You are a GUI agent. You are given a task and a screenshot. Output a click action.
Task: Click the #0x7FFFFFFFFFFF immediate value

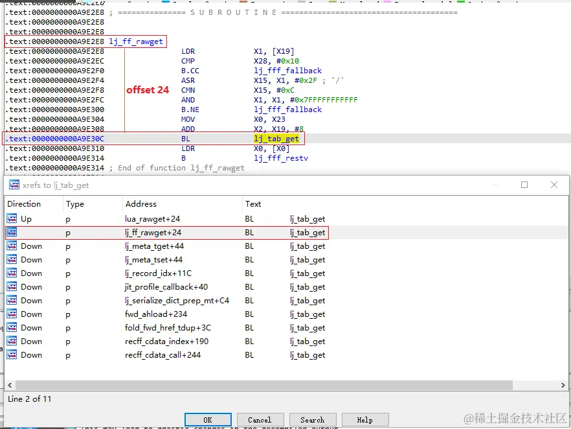[324, 100]
